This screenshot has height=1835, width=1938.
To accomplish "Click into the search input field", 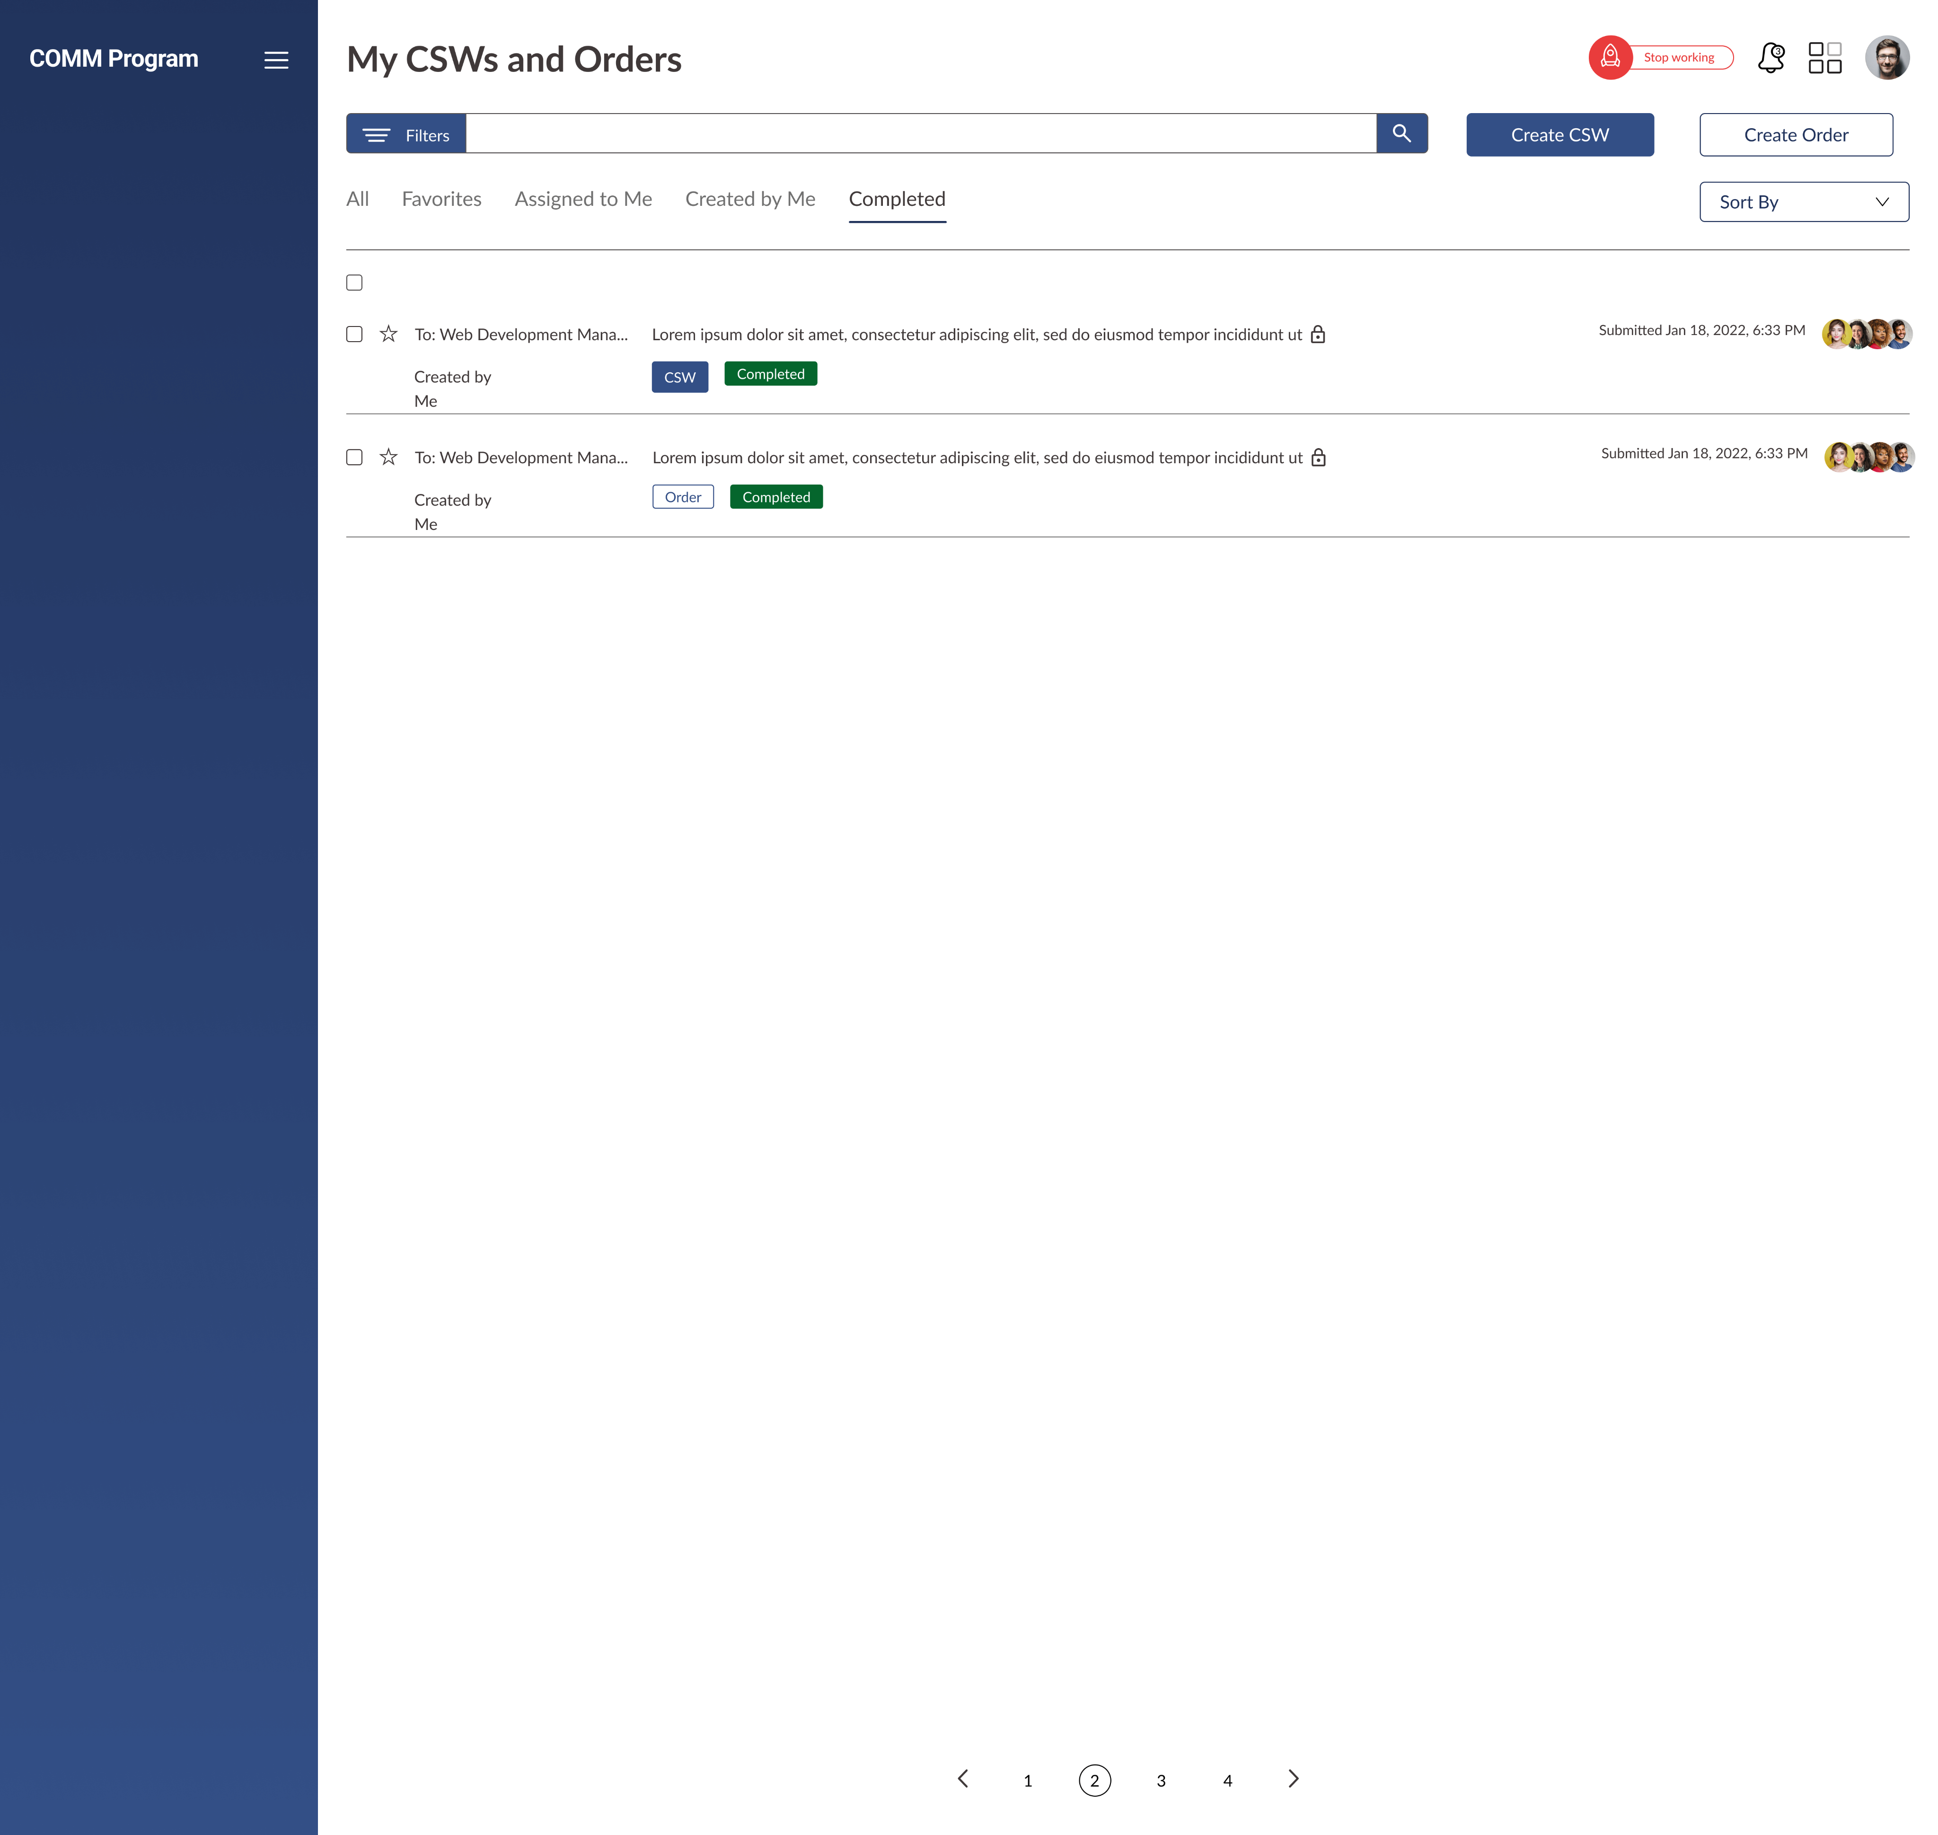I will pyautogui.click(x=920, y=134).
